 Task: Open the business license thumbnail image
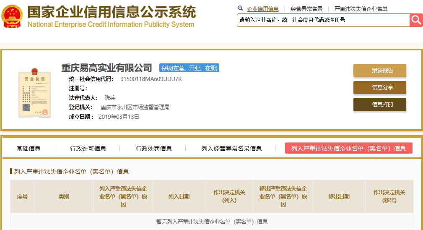(x=34, y=93)
